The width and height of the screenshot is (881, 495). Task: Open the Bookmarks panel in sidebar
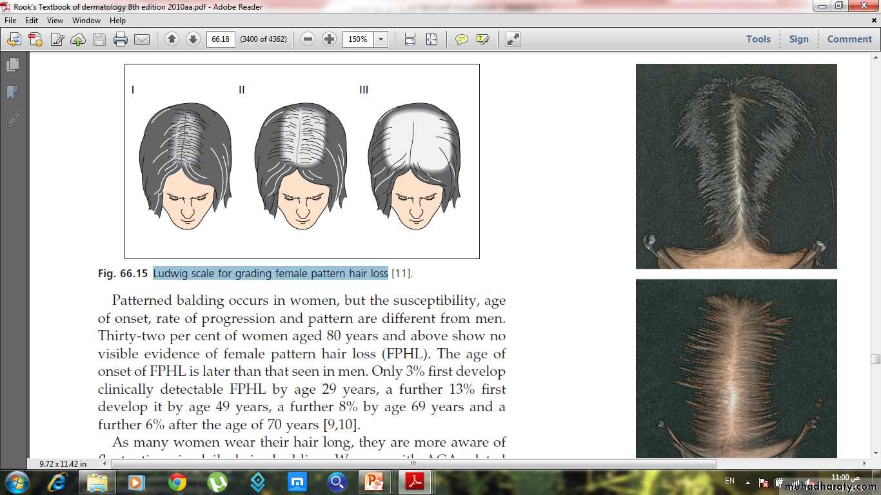click(x=12, y=93)
